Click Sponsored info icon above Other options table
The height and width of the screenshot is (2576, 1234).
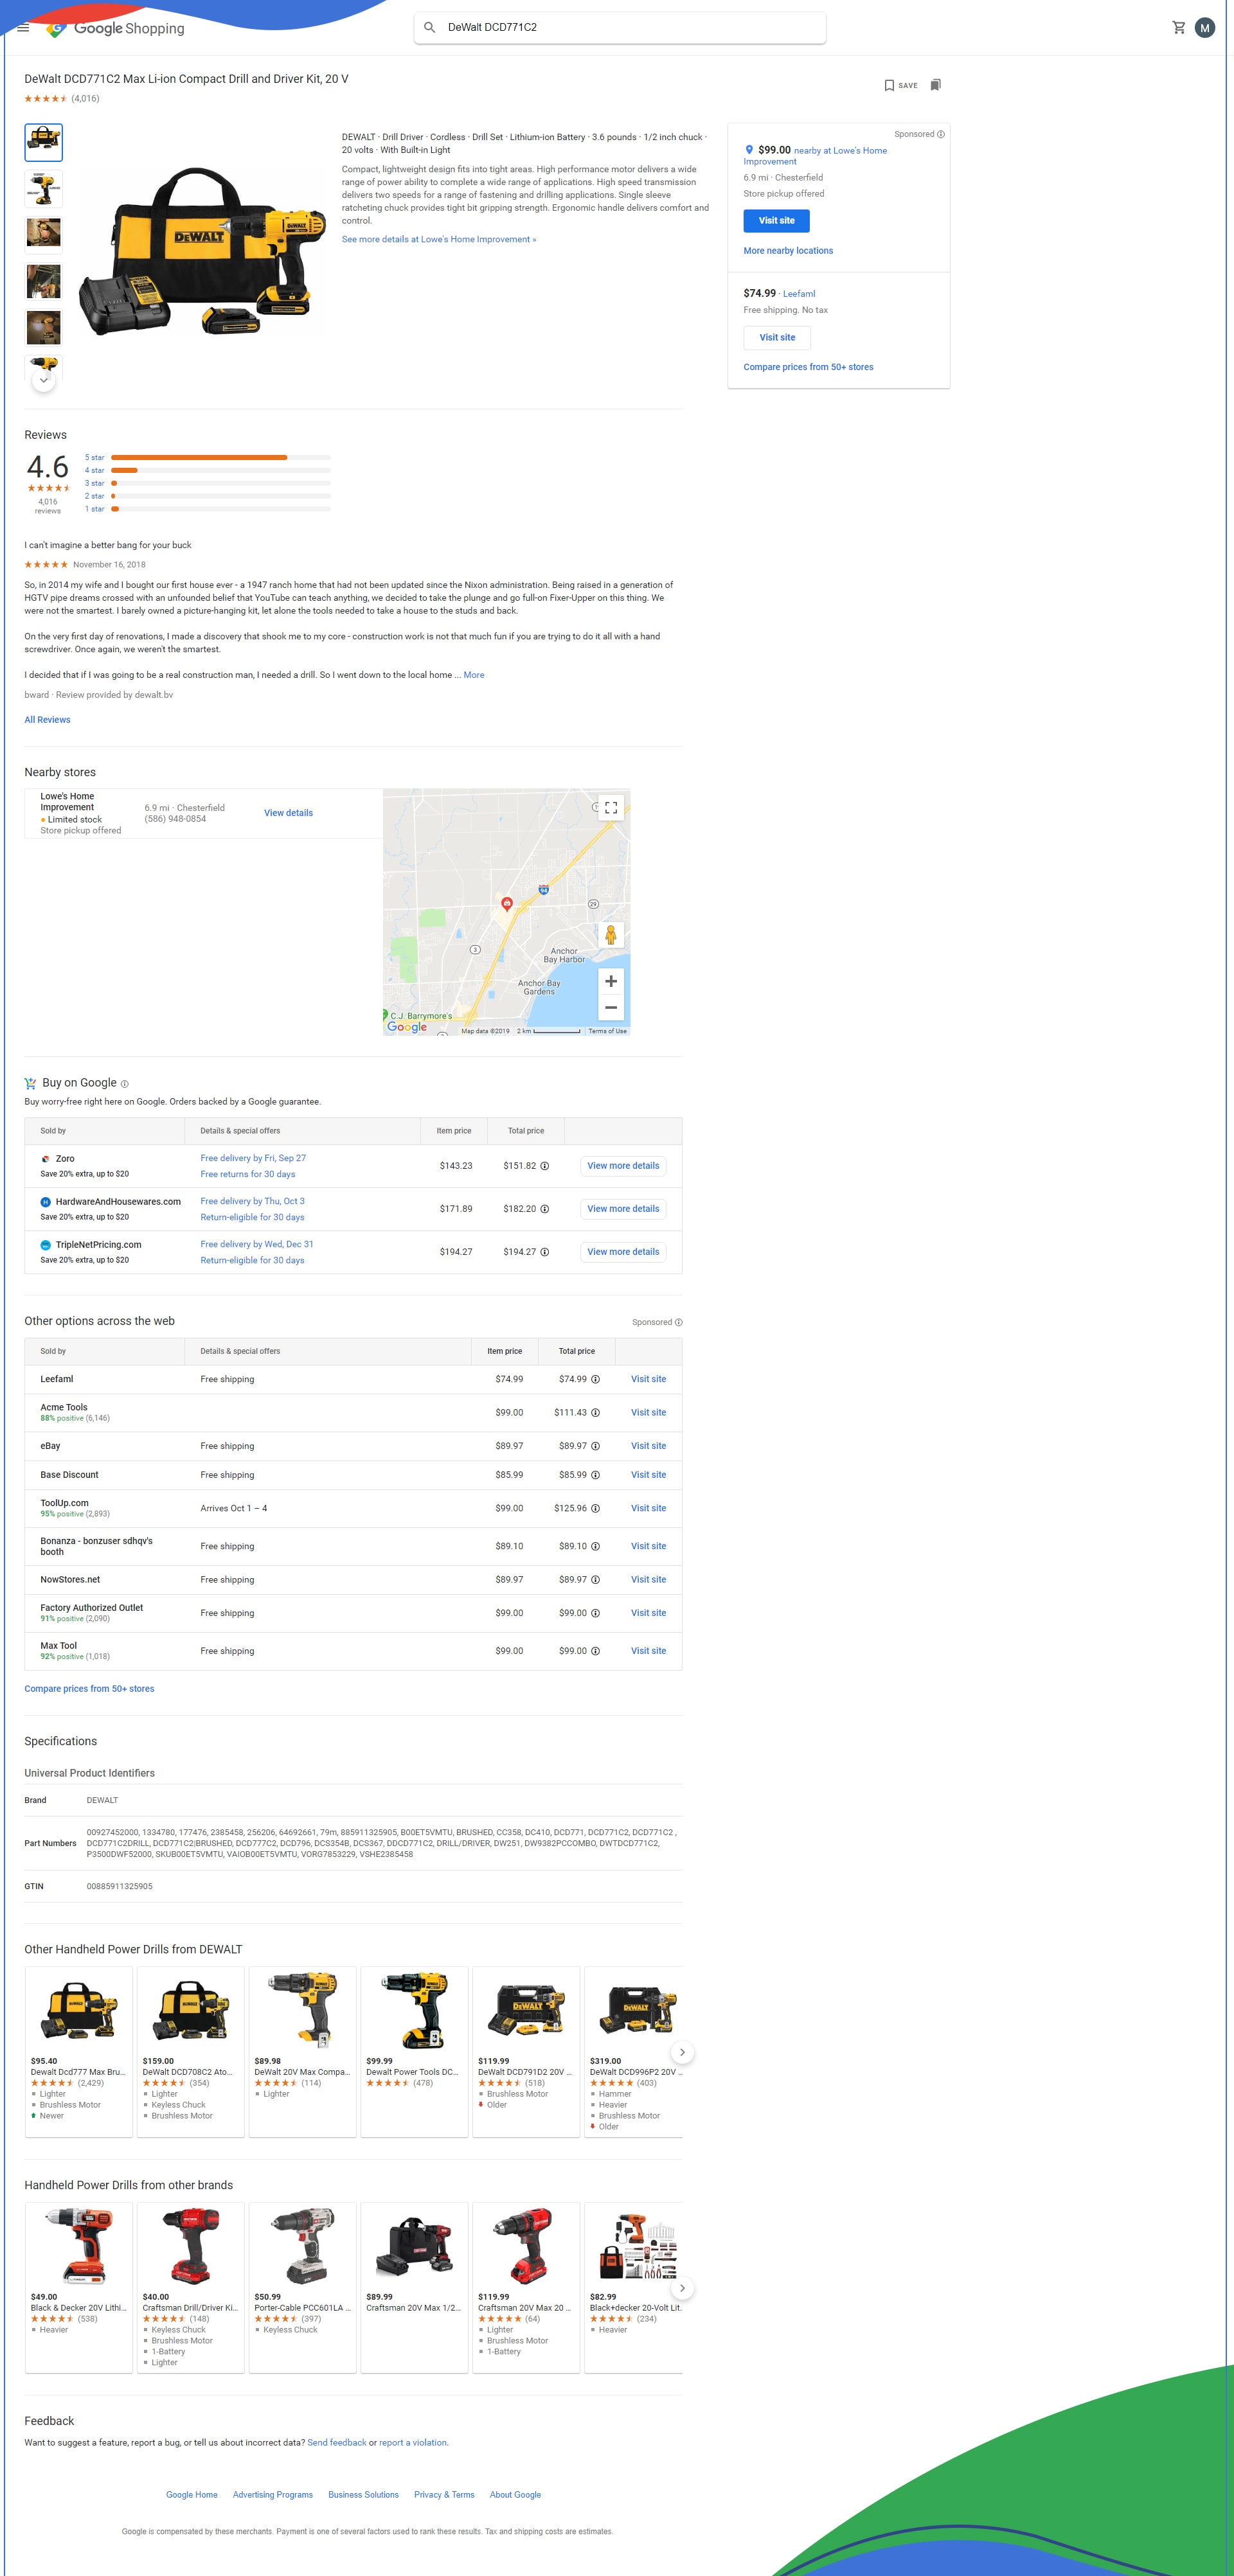[679, 1322]
